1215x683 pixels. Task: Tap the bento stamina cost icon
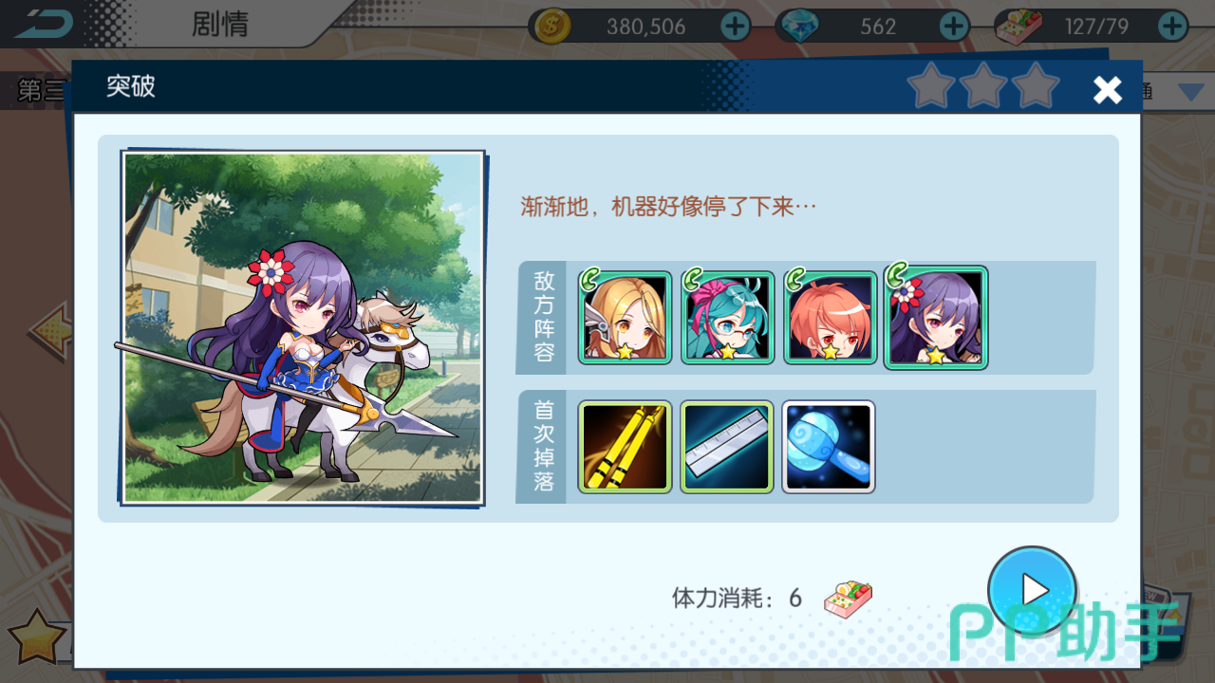tap(848, 600)
